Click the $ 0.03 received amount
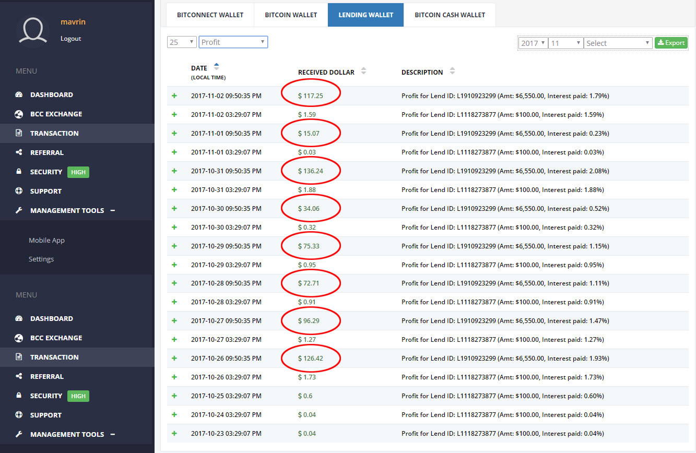 306,152
